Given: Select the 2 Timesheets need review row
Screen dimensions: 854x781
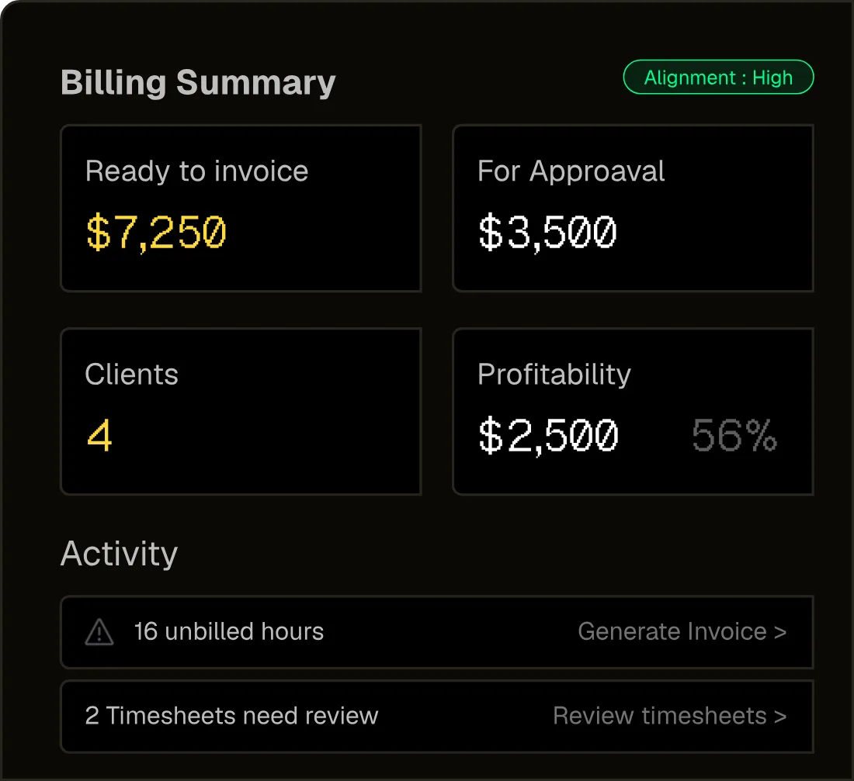Looking at the screenshot, I should (x=437, y=716).
